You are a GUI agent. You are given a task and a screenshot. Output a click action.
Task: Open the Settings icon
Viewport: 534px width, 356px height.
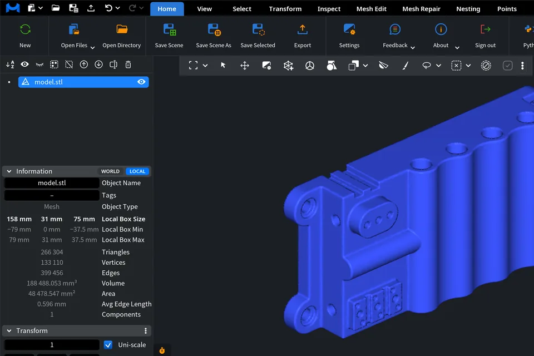[x=349, y=29]
